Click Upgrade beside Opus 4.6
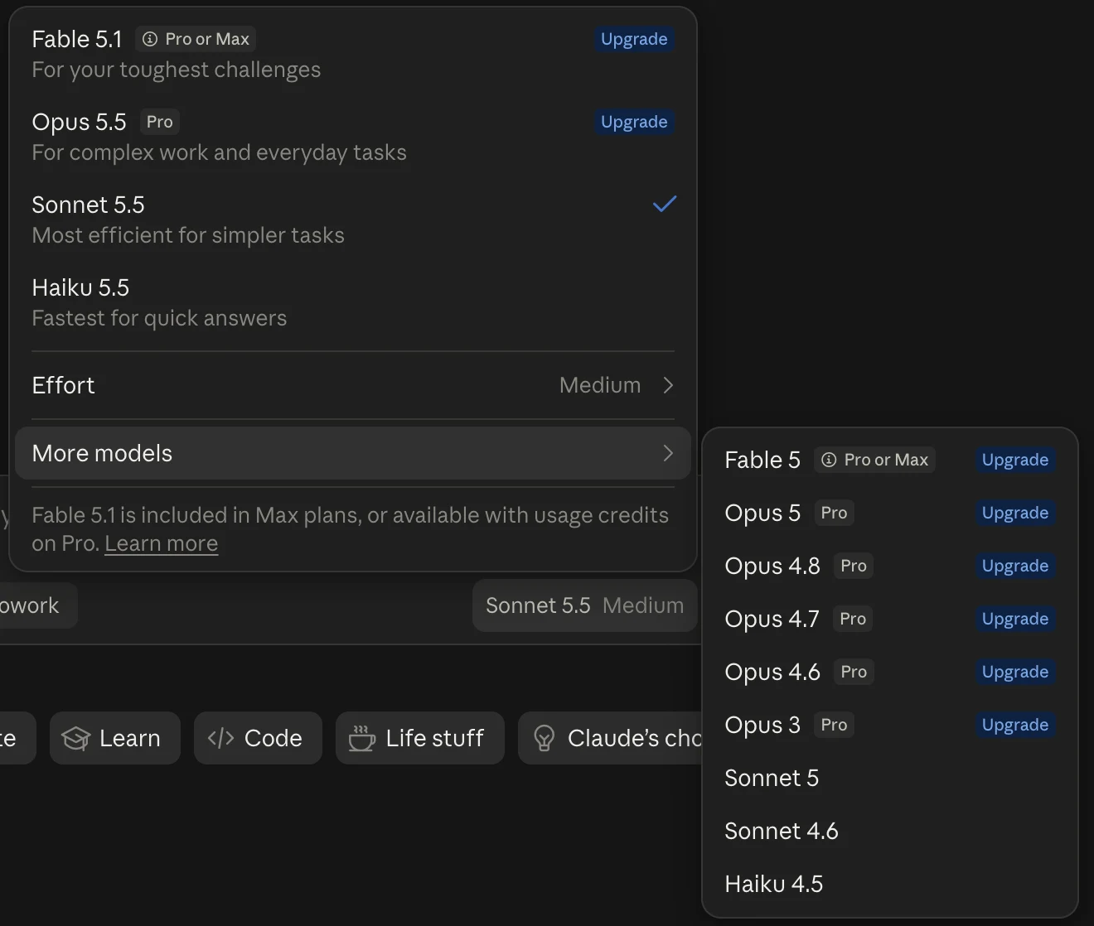This screenshot has height=926, width=1094. tap(1015, 672)
